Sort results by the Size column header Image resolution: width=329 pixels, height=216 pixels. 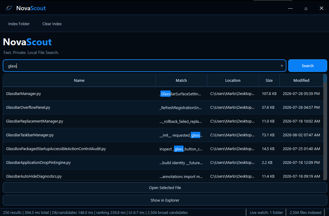point(269,81)
